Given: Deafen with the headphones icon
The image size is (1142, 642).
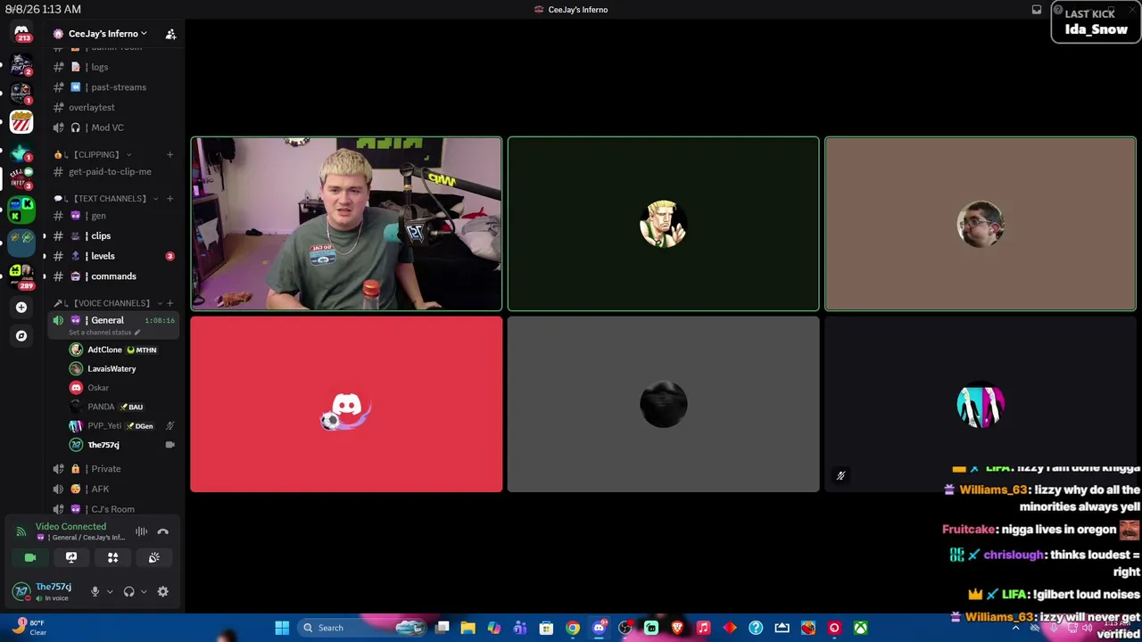Looking at the screenshot, I should [x=128, y=591].
